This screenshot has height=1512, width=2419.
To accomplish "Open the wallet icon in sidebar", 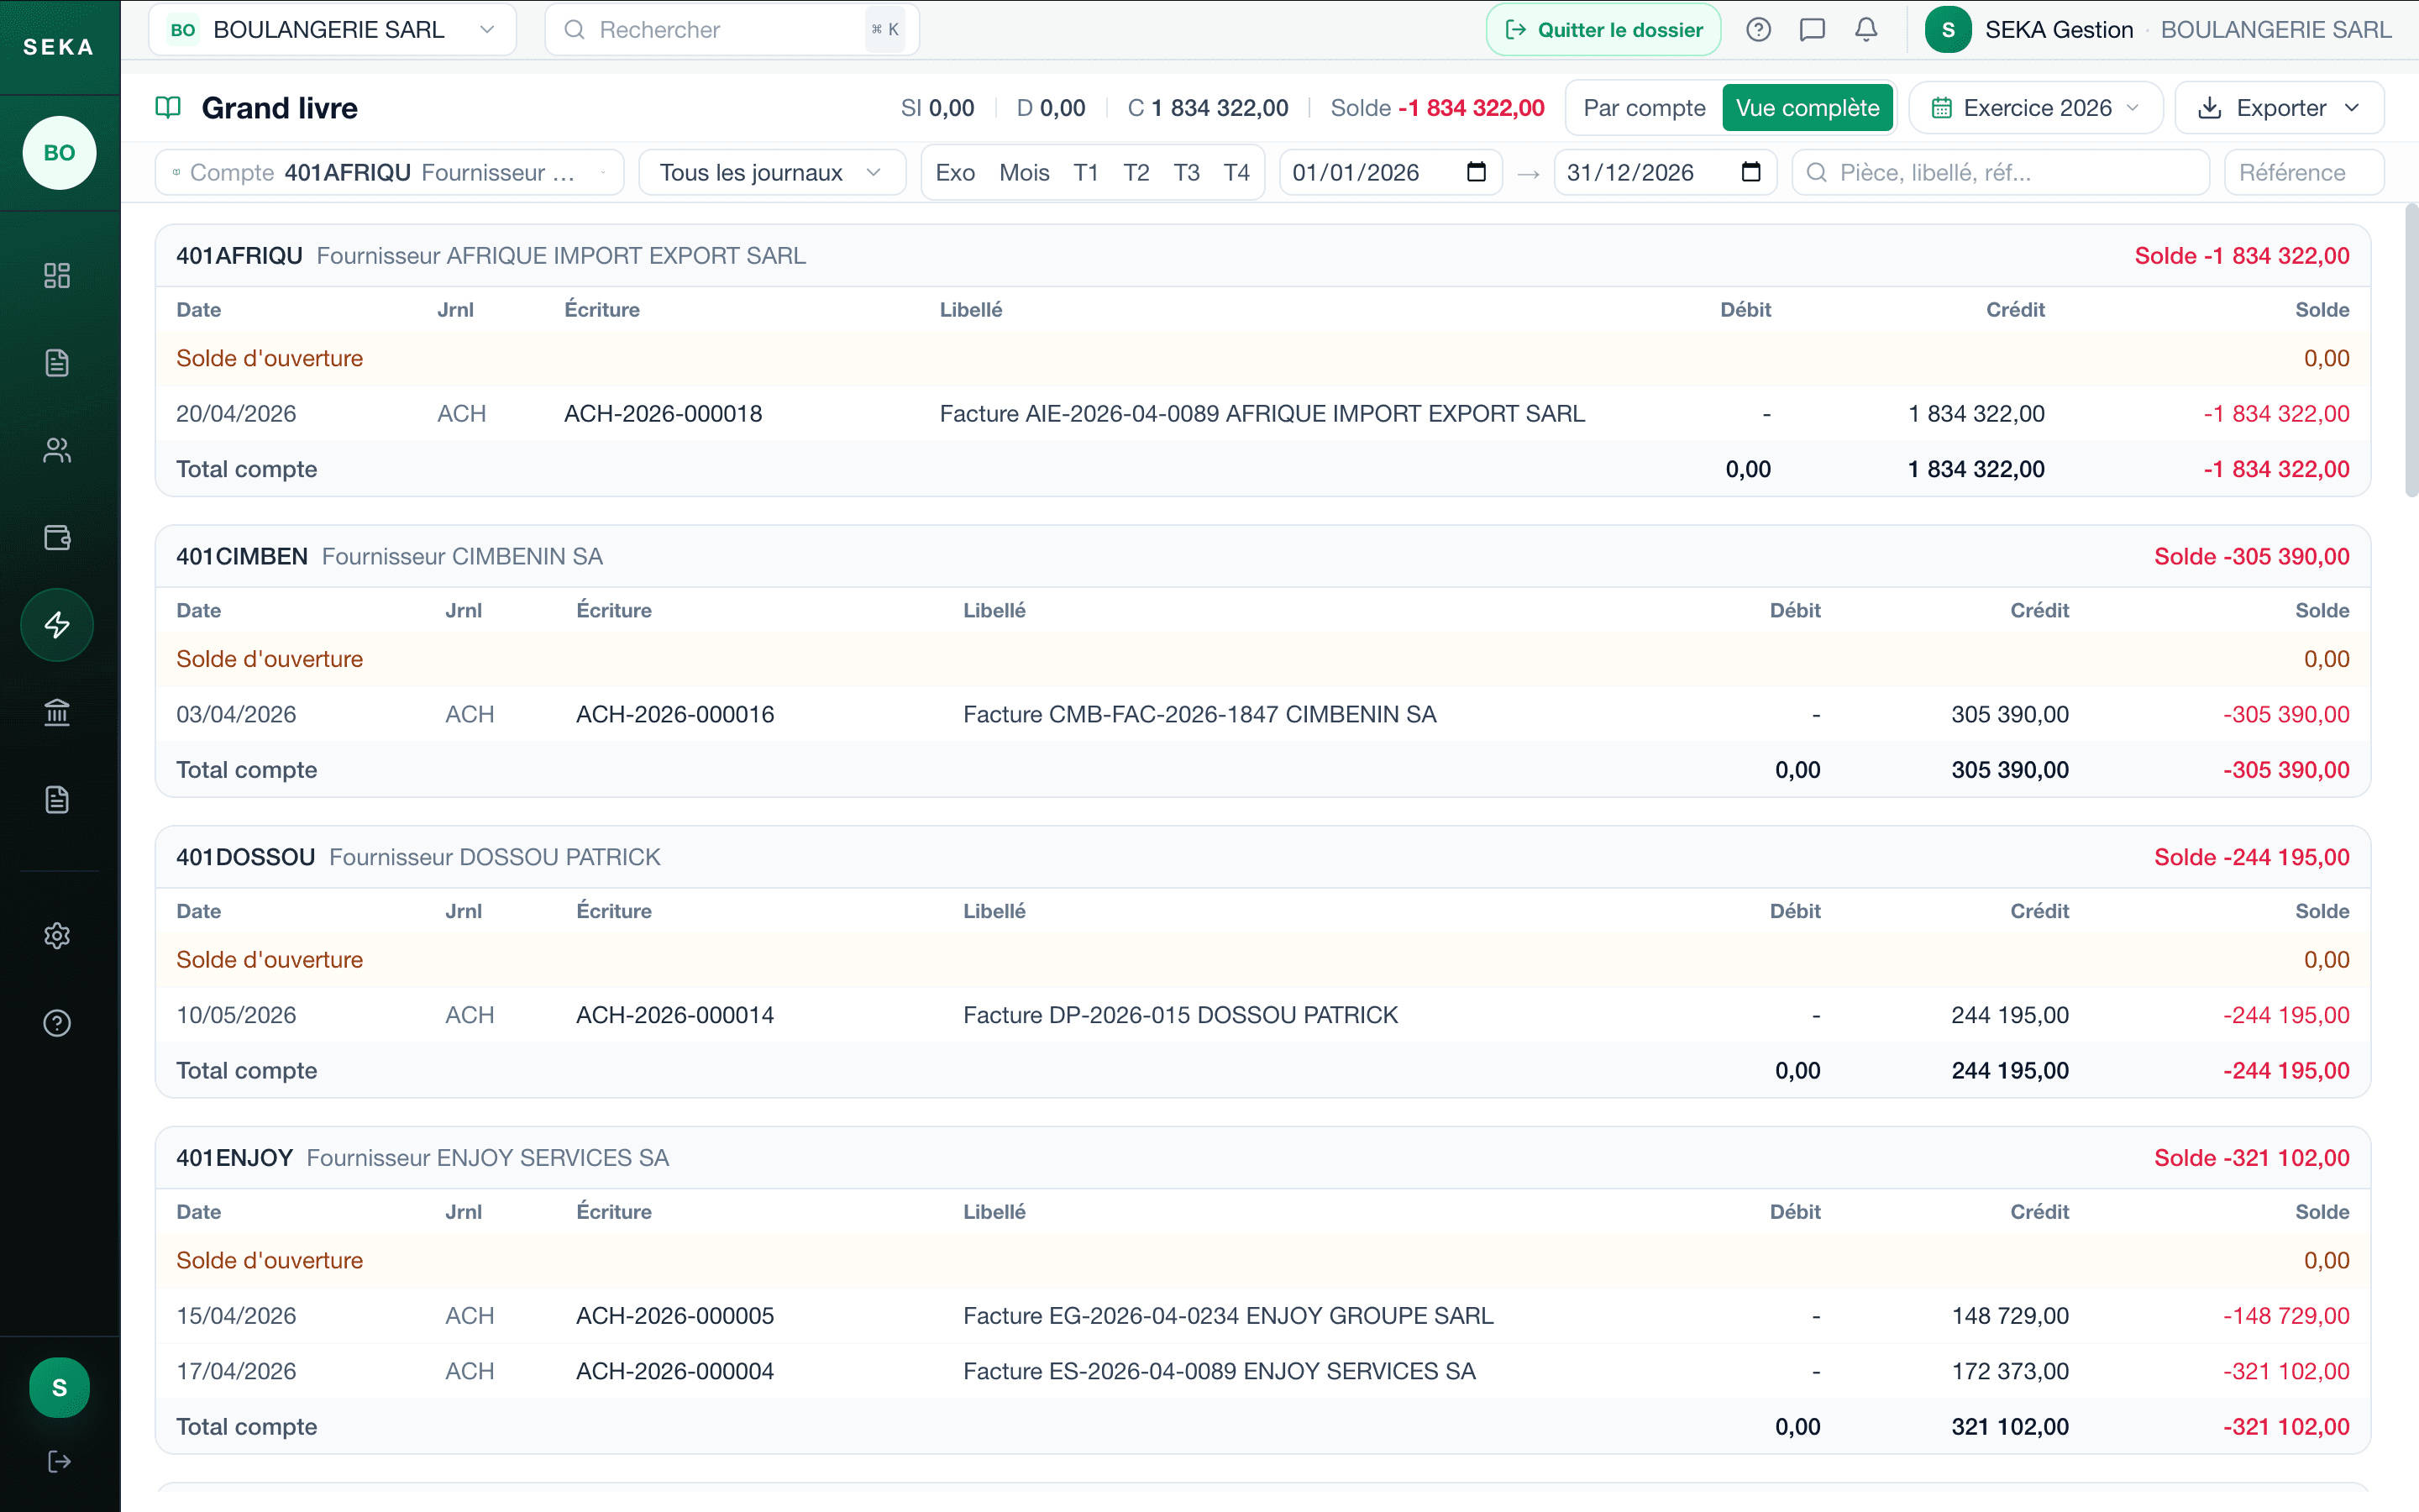I will (57, 537).
